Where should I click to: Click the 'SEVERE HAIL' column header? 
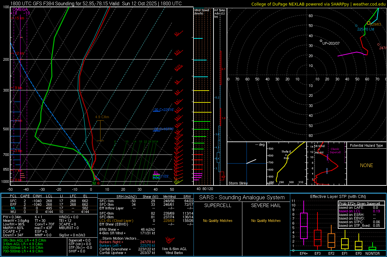(x=266, y=205)
